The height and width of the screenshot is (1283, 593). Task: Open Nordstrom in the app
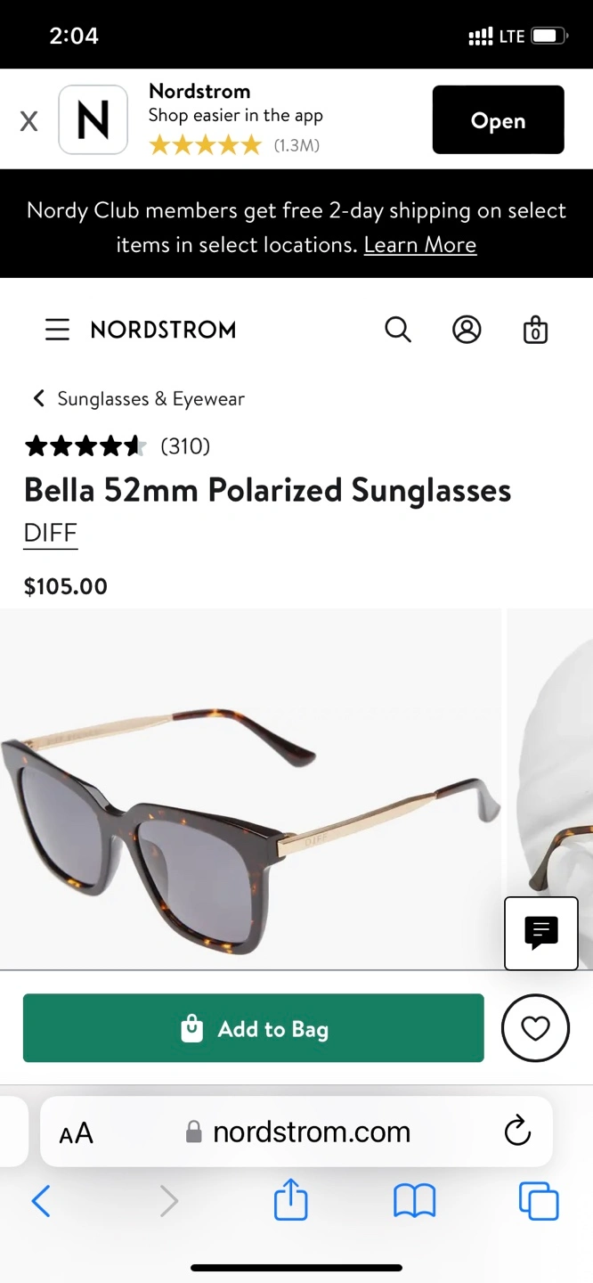click(x=499, y=120)
